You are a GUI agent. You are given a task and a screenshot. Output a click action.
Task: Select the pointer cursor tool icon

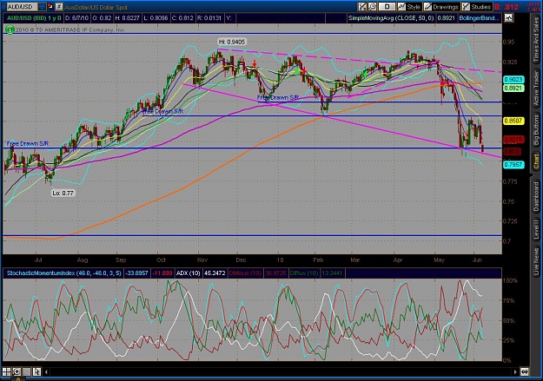(36, 372)
